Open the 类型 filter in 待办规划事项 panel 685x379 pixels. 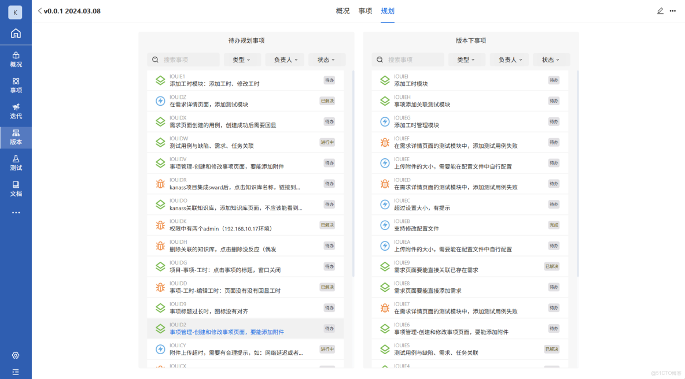[x=242, y=60]
